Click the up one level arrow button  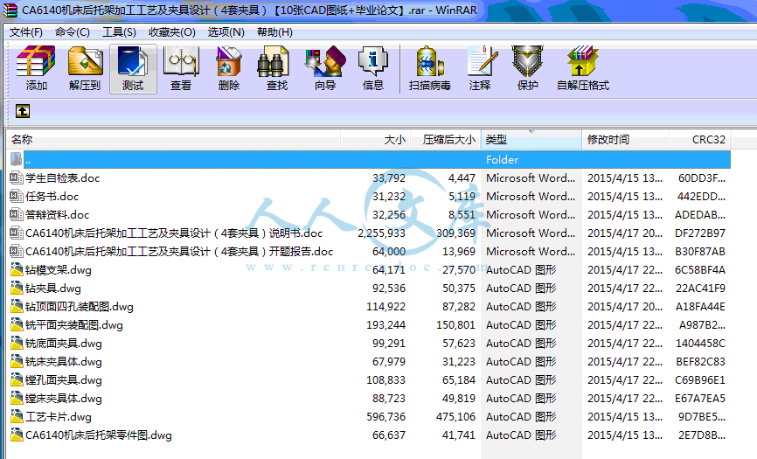(x=23, y=111)
